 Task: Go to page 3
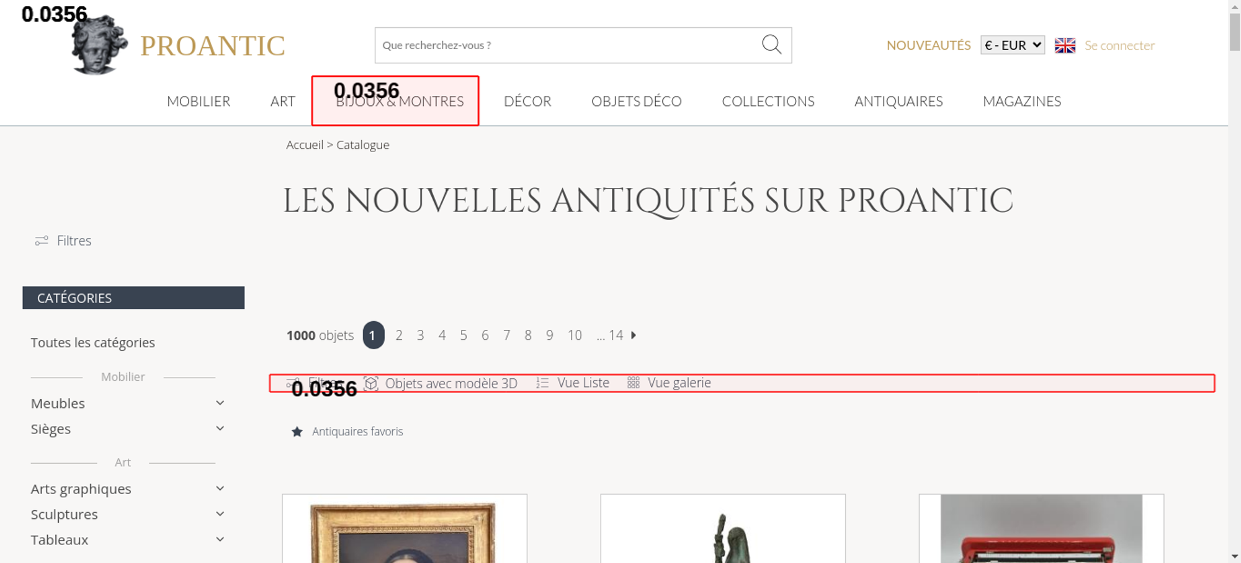(420, 335)
